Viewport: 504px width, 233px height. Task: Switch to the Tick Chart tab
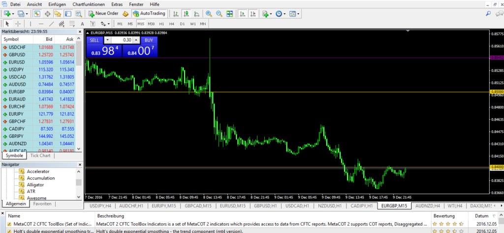(41, 156)
